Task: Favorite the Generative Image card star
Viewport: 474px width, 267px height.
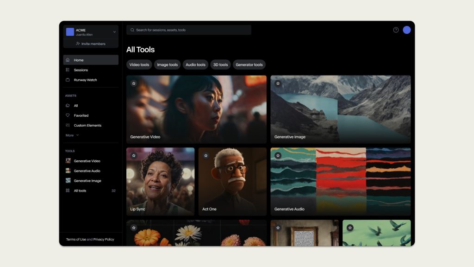Action: click(278, 83)
